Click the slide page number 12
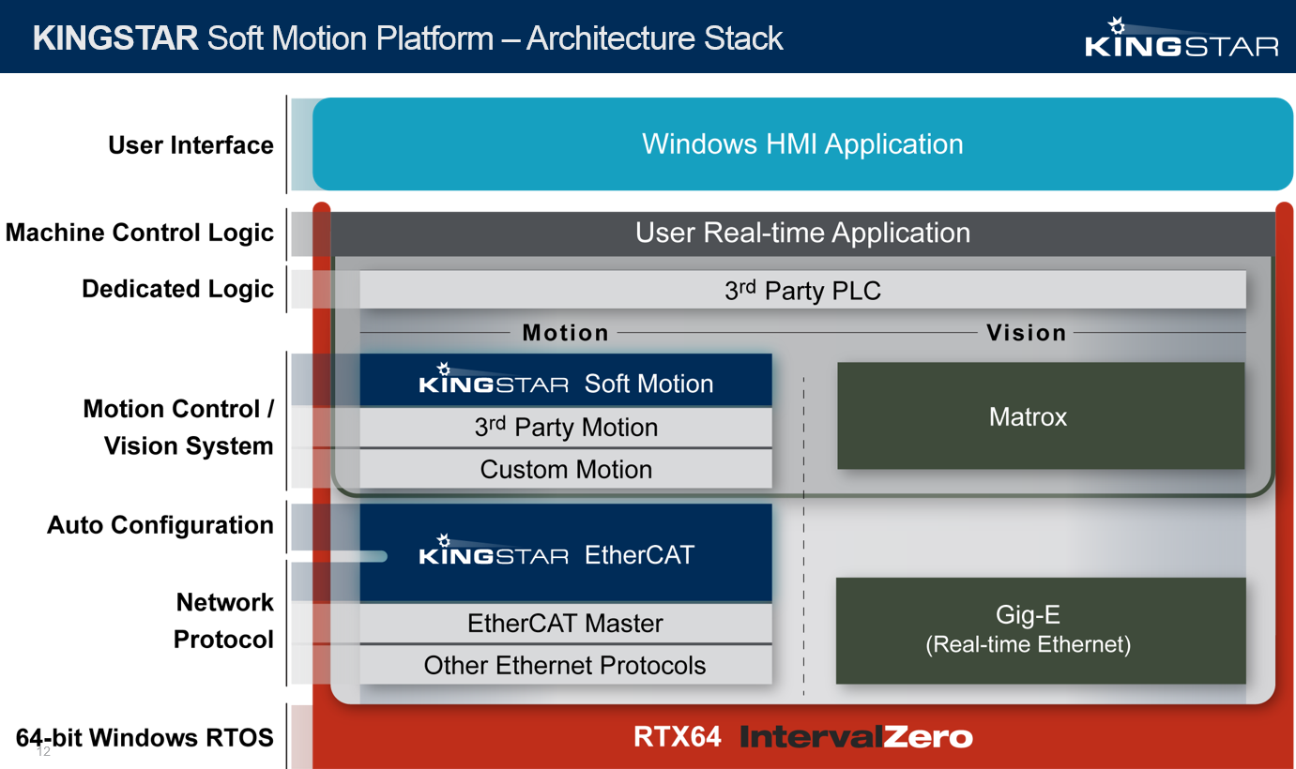Image resolution: width=1296 pixels, height=769 pixels. tap(43, 752)
